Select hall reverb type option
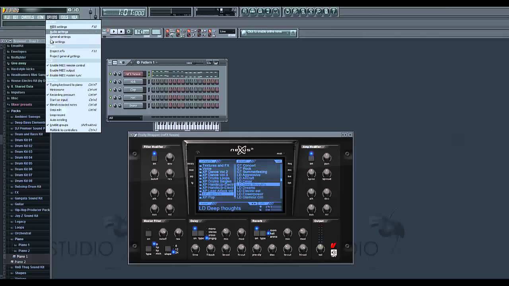The width and height of the screenshot is (509, 286). click(x=272, y=234)
